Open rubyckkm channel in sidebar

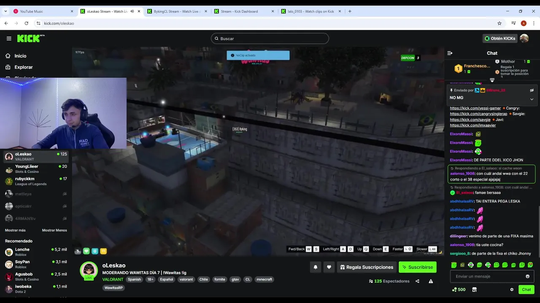(36, 181)
